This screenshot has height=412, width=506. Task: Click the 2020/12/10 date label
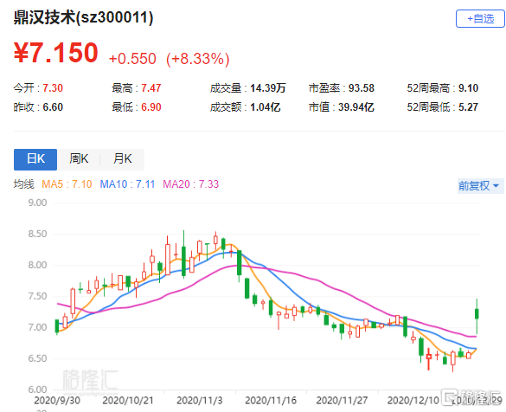413,401
